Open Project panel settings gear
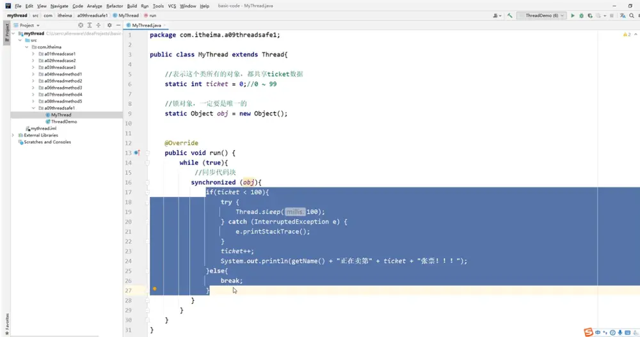 [109, 26]
